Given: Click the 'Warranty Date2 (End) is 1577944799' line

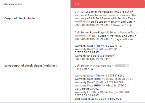Looking at the screenshot, I should (x=99, y=82).
